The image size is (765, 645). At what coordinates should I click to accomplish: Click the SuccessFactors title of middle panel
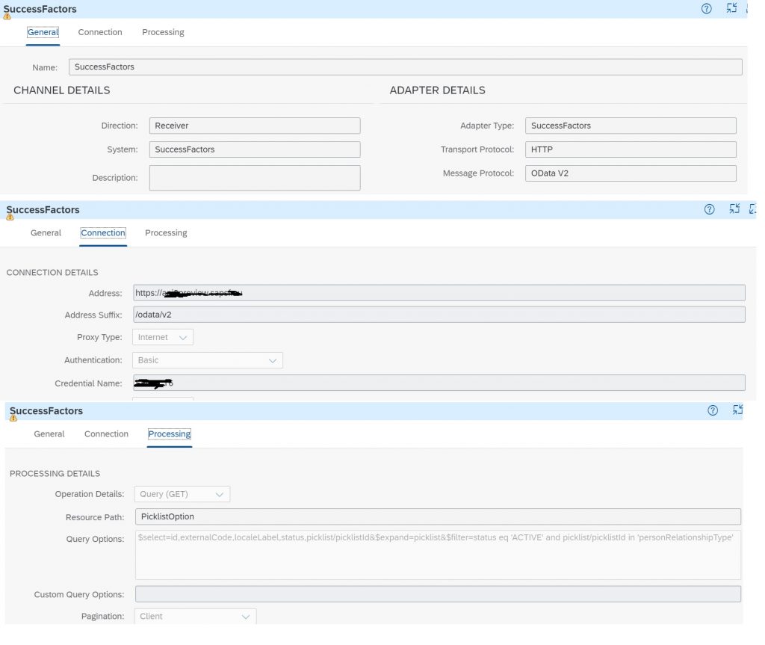pos(43,209)
